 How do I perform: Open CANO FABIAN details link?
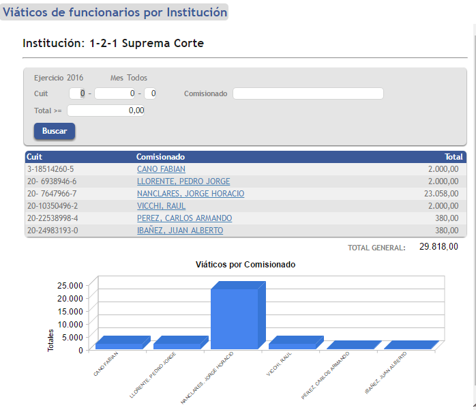pos(161,169)
